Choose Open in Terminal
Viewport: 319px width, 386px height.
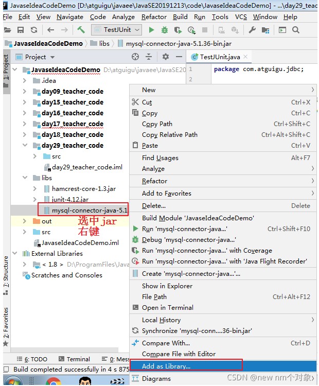(x=223, y=307)
